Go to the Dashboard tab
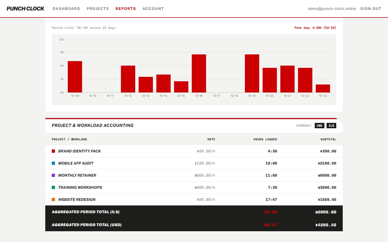This screenshot has height=242, width=388. click(66, 9)
